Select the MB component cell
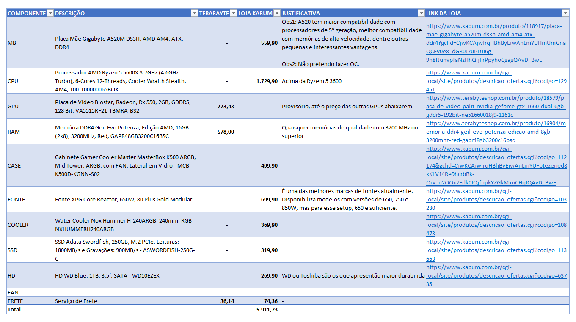This screenshot has height=322, width=576. click(30, 43)
